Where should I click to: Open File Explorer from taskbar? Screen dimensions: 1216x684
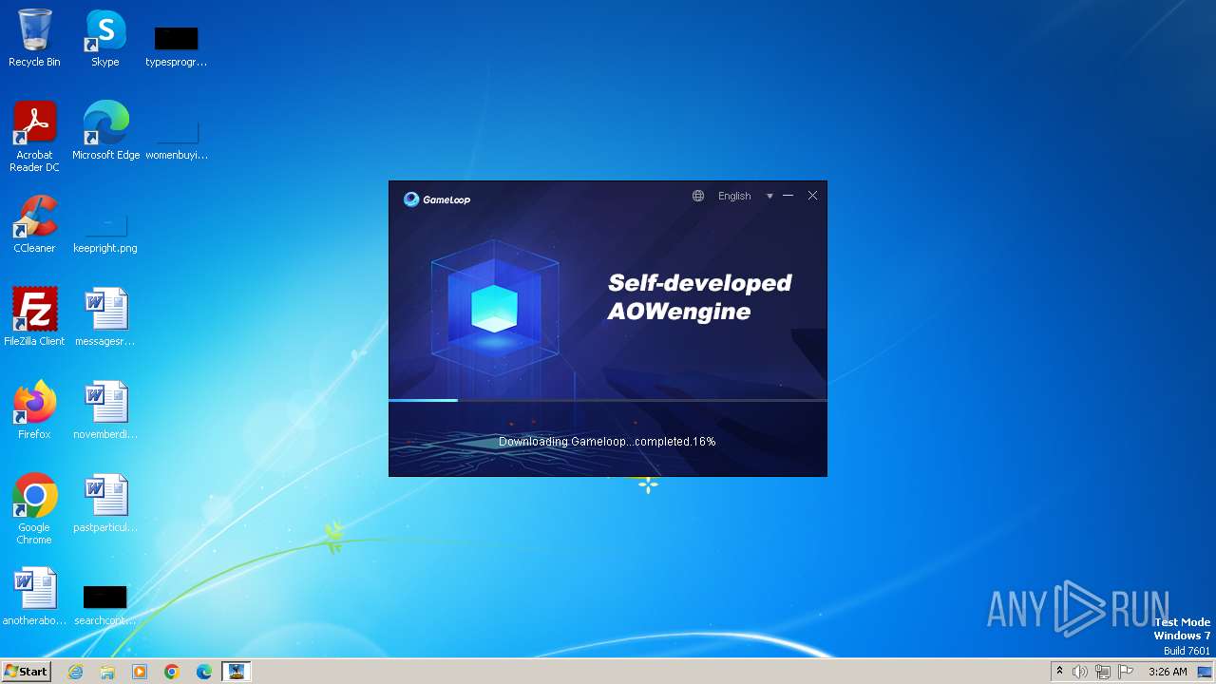107,672
